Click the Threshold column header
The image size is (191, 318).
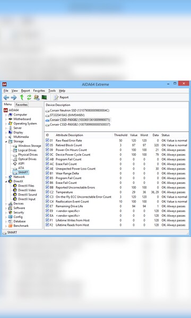pos(120,135)
